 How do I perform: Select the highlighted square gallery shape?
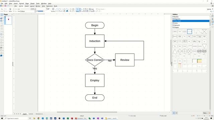point(190,31)
